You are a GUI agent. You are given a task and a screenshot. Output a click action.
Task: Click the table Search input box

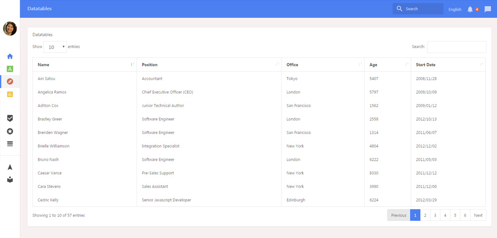[x=456, y=46]
